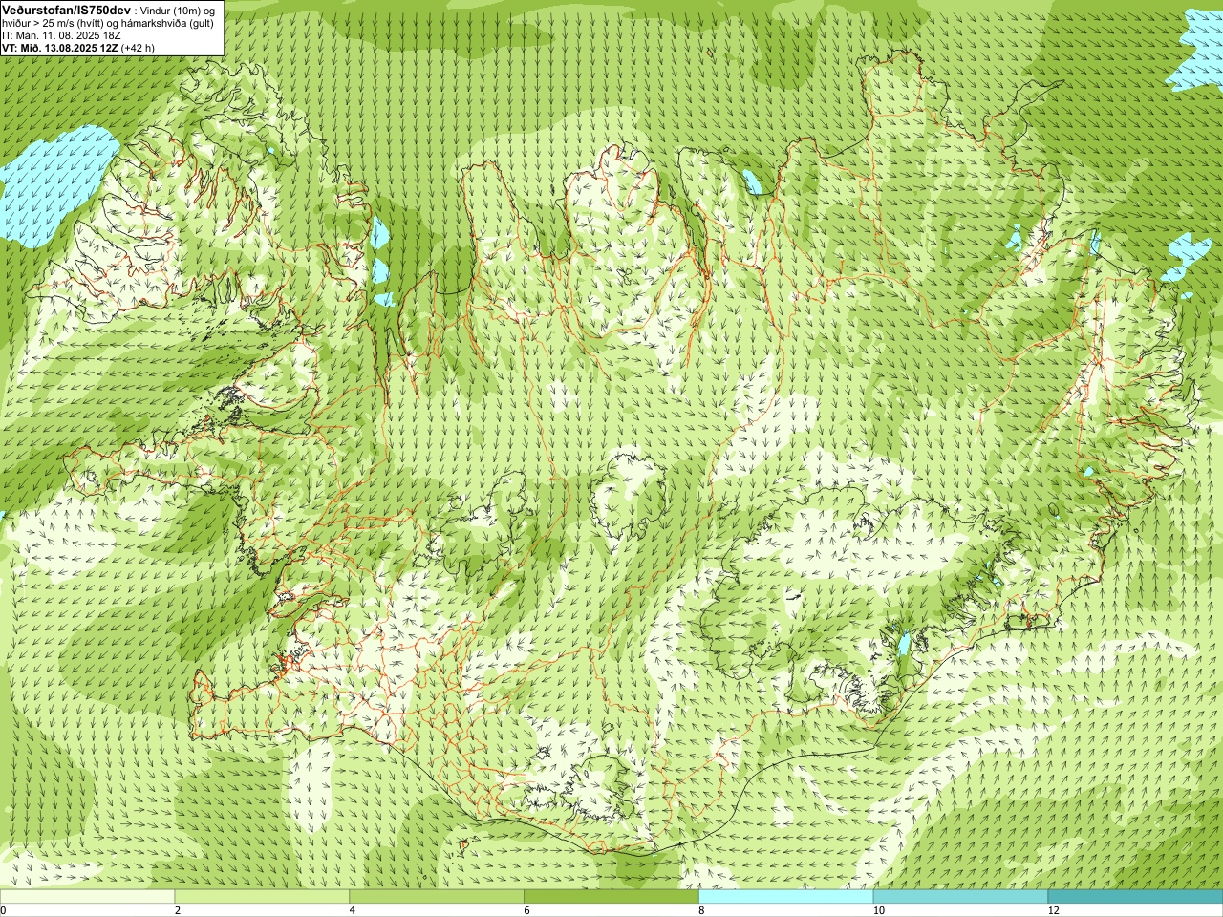Click the turquoise 10–12 m/s legend swatch
This screenshot has width=1223, height=917.
(960, 897)
